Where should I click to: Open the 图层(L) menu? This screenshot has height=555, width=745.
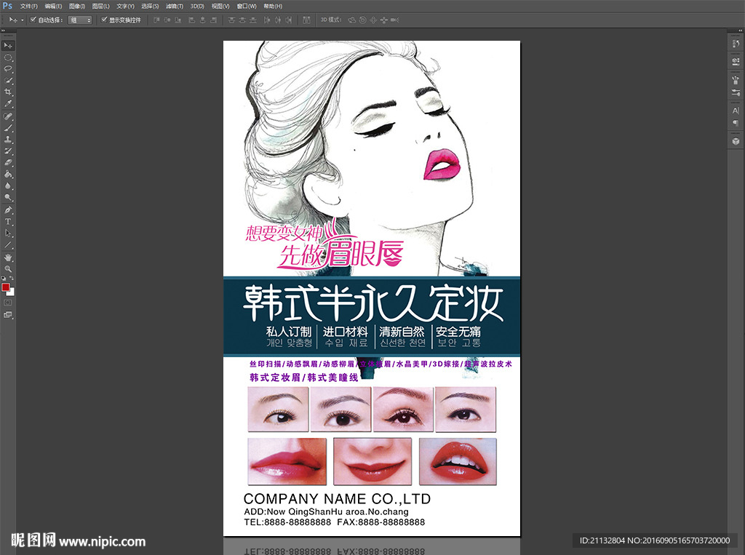click(100, 6)
